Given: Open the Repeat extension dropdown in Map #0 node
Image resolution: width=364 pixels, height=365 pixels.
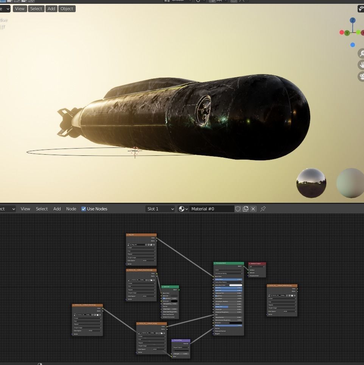Looking at the screenshot, I should [141, 254].
